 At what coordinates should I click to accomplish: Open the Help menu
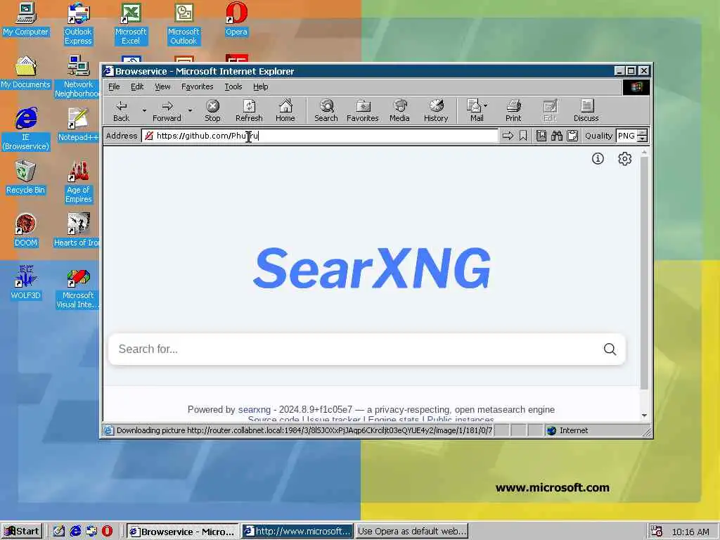coord(260,86)
